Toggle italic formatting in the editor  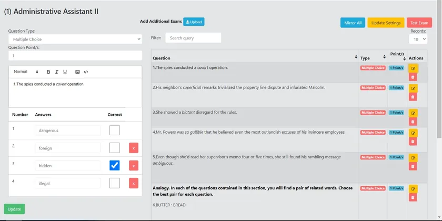(57, 72)
